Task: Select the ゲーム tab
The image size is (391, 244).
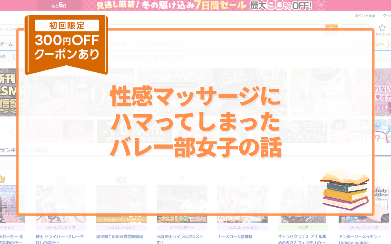Action: click(6, 44)
